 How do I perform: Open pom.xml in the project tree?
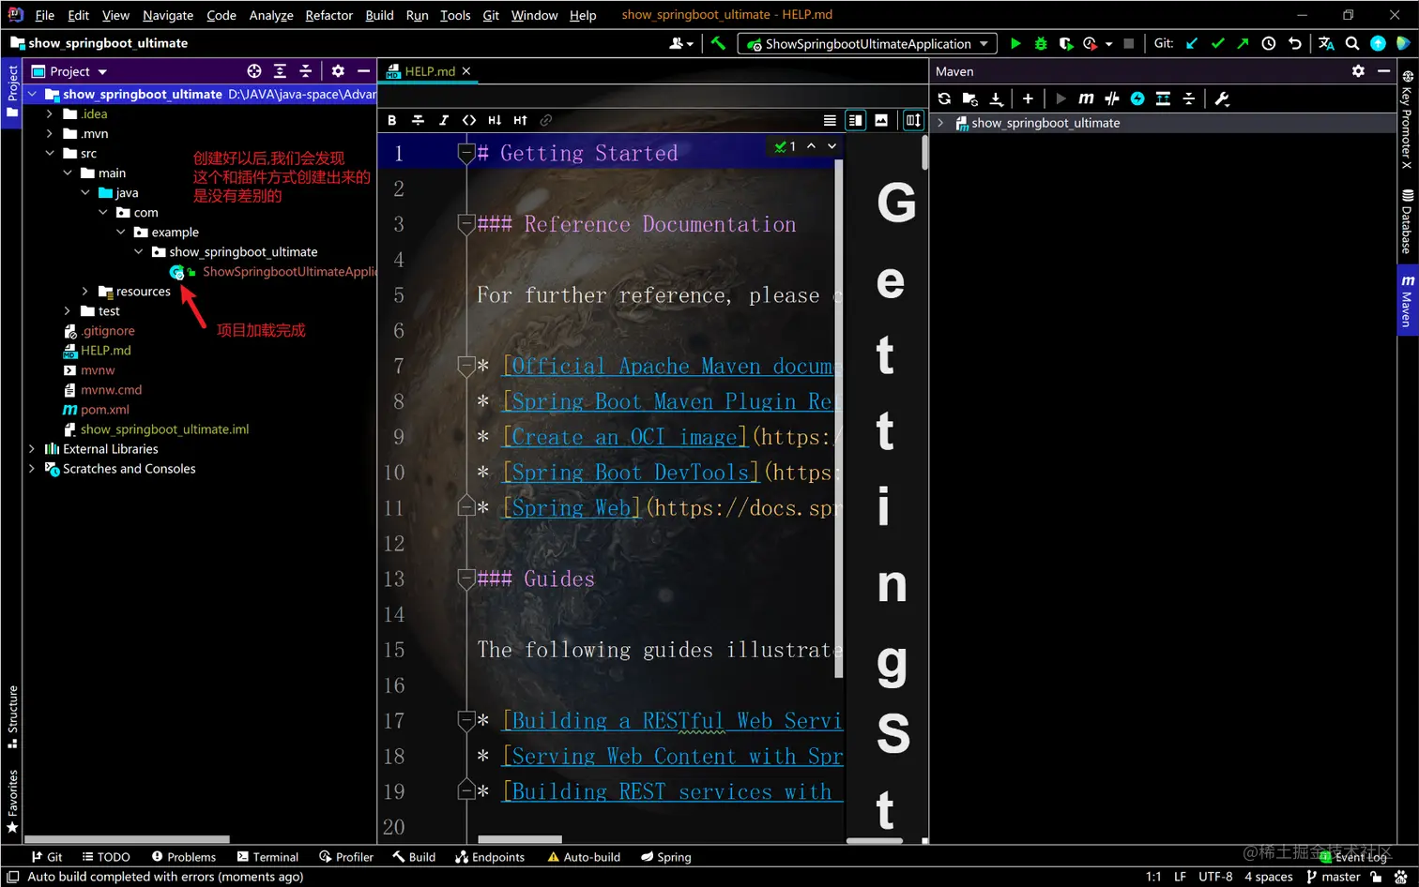click(105, 410)
